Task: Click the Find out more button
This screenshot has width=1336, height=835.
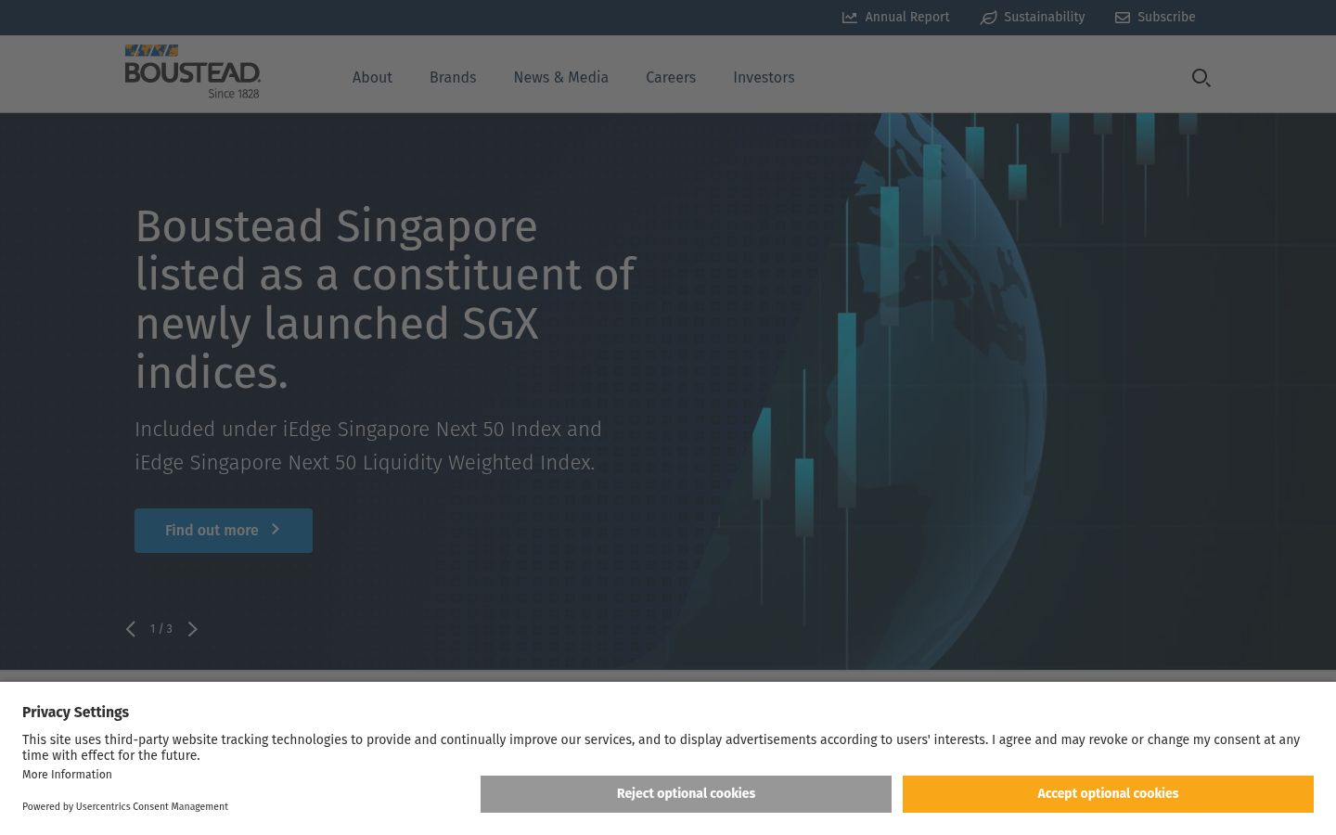Action: (224, 531)
